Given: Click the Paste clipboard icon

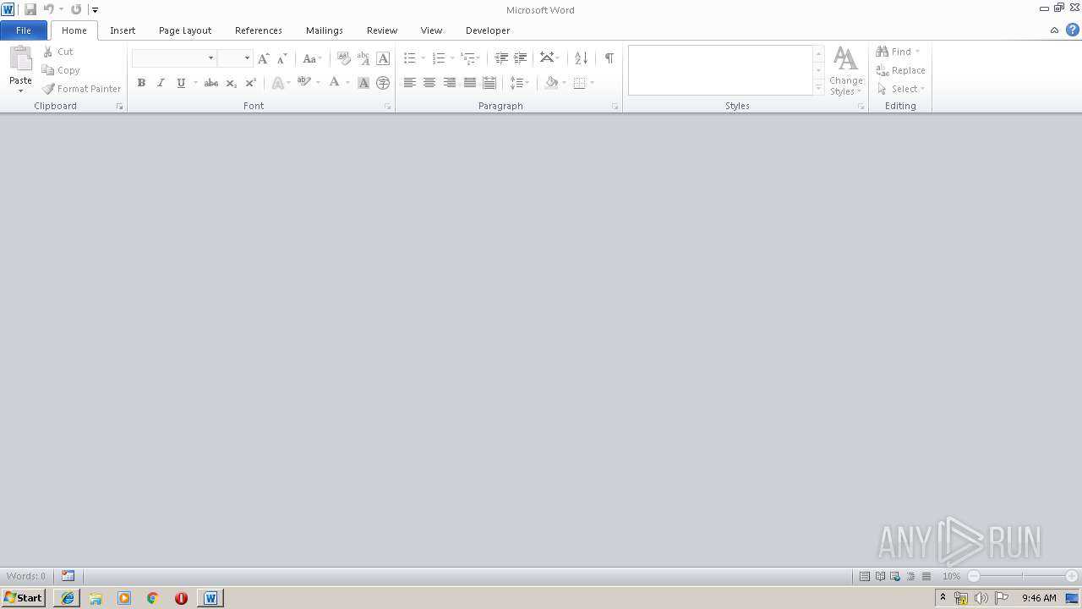Looking at the screenshot, I should coord(20,59).
